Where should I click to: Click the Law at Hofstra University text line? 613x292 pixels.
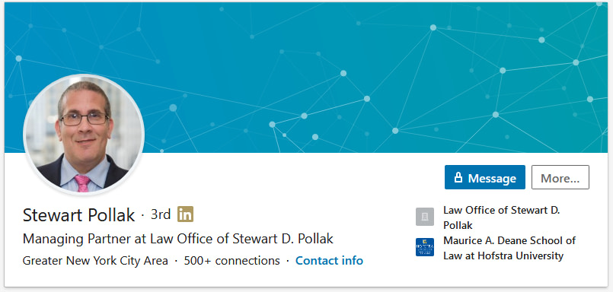[503, 255]
